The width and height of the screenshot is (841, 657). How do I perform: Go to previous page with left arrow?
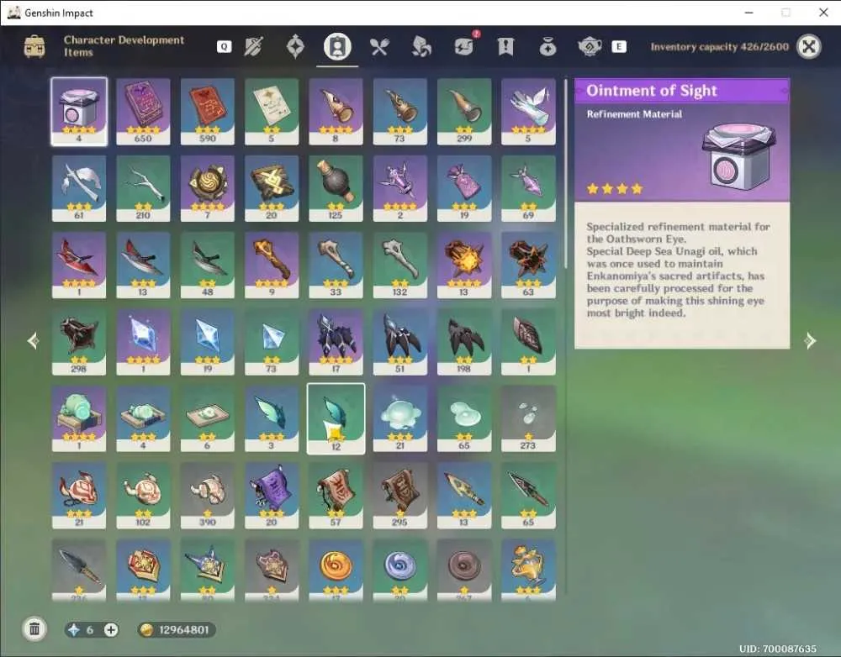coord(33,340)
